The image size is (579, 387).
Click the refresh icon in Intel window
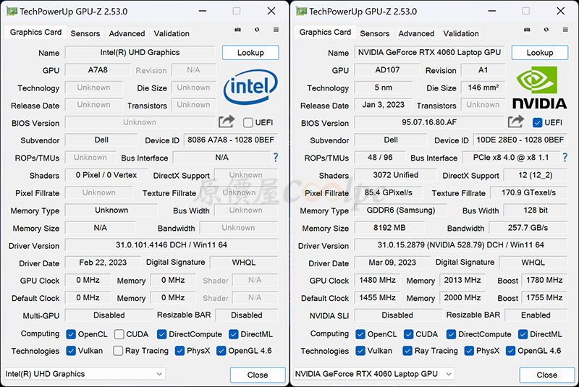point(257,30)
